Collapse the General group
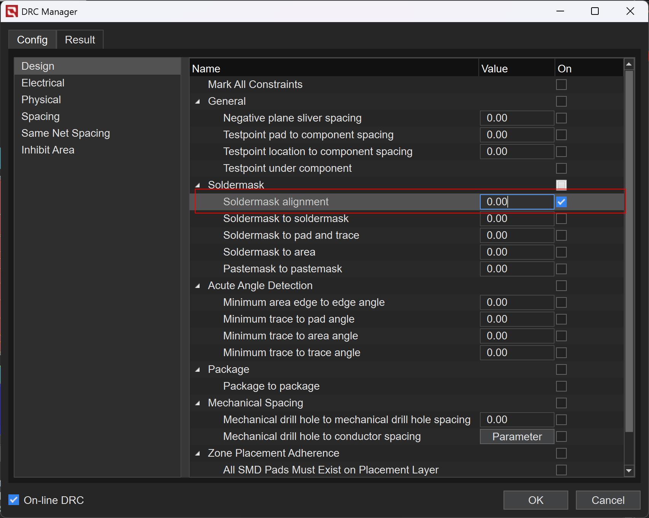 tap(198, 102)
